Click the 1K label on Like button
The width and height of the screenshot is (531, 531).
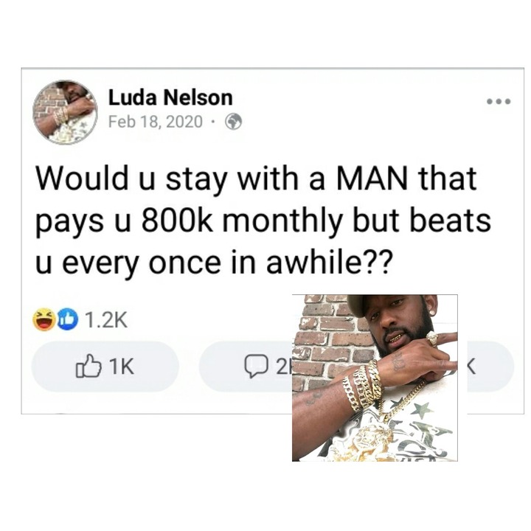(122, 367)
